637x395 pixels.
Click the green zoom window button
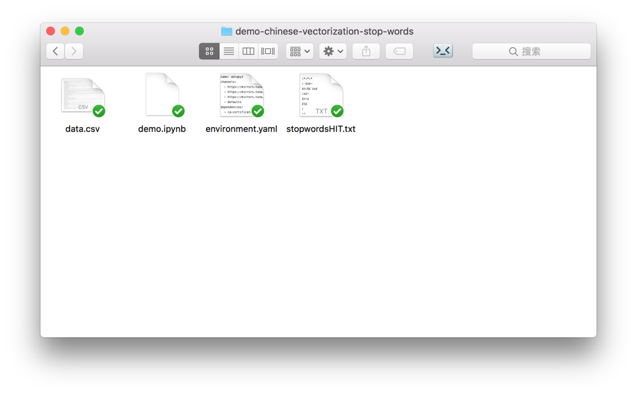[80, 31]
